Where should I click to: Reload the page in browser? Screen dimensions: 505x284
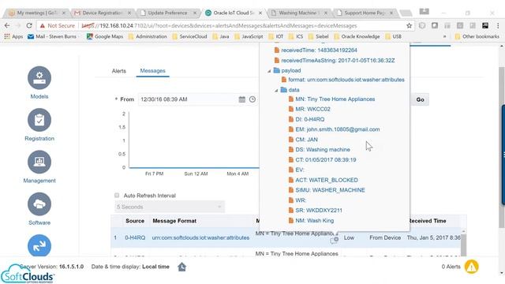(29, 25)
